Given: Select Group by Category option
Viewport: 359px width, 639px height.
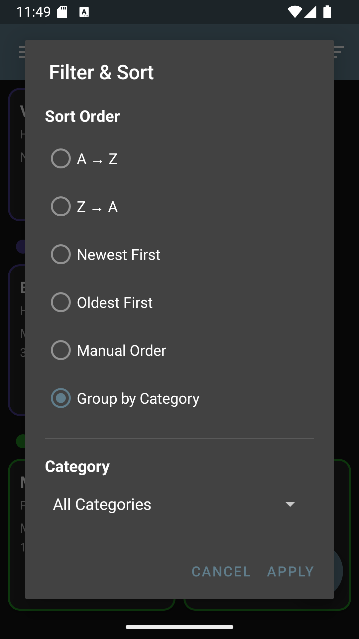Looking at the screenshot, I should [60, 398].
